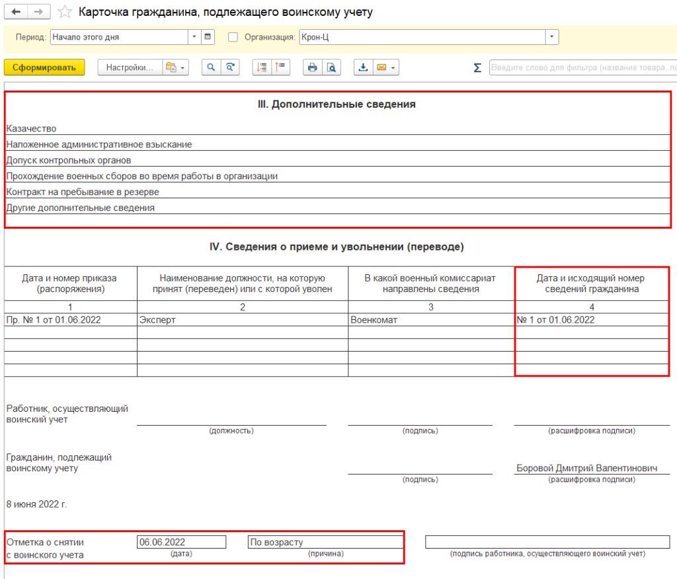Send the report by email envelope icon
Viewport: 677px width, 579px height.
[x=381, y=67]
